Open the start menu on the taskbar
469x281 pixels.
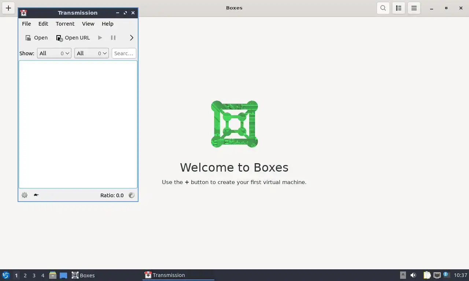click(x=5, y=275)
